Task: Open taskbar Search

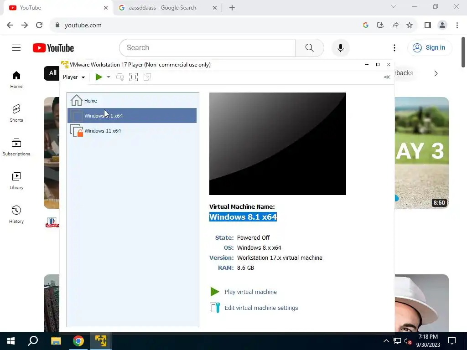Action: pyautogui.click(x=33, y=341)
